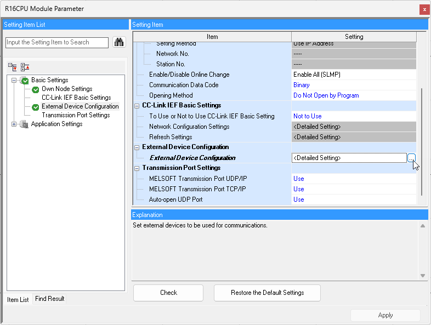Screen dimensions: 431x325
Task: Click Restore the Default Settings button
Action: [x=267, y=293]
